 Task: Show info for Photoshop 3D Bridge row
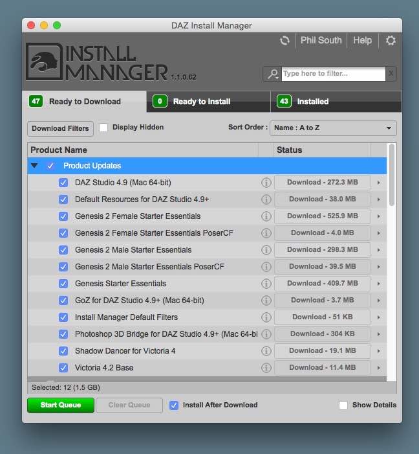[x=266, y=334]
